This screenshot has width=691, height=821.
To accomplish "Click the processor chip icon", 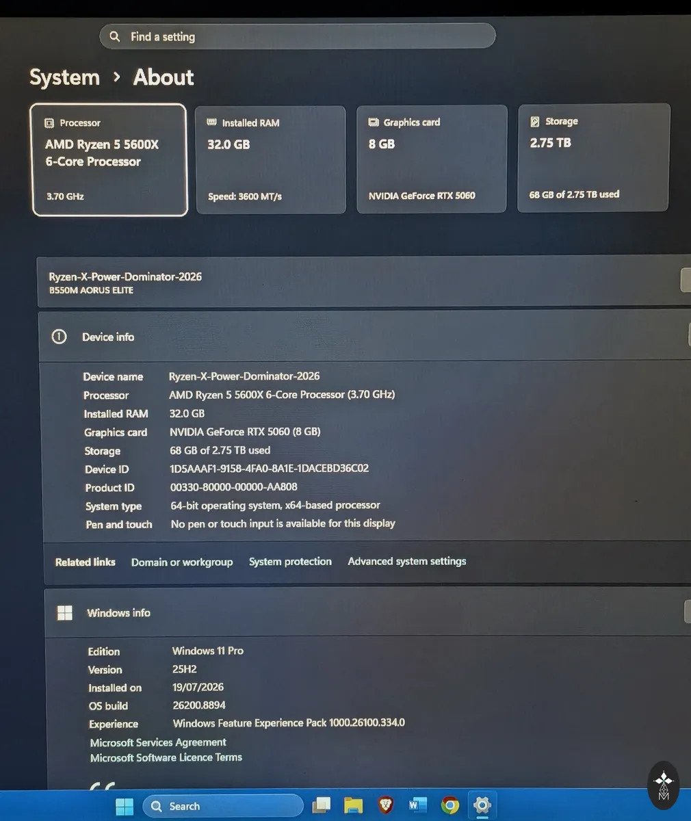I will pos(49,123).
